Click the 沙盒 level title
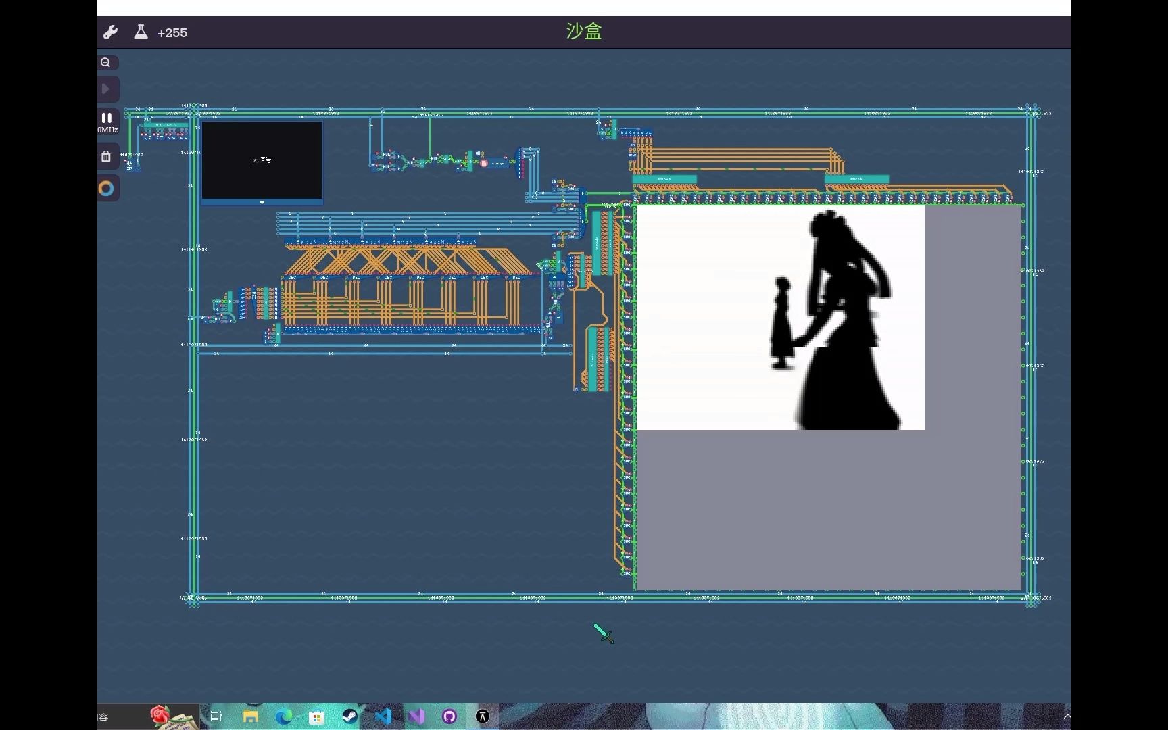This screenshot has height=730, width=1168. tap(584, 31)
